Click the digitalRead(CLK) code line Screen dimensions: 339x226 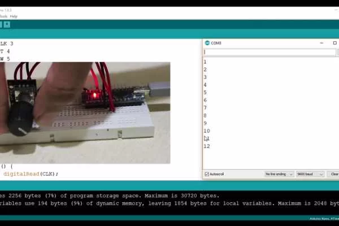pyautogui.click(x=31, y=174)
